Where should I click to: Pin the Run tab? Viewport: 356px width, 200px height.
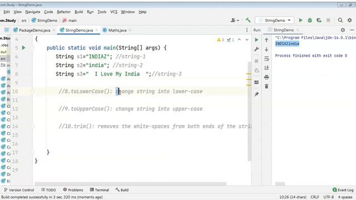(256, 94)
